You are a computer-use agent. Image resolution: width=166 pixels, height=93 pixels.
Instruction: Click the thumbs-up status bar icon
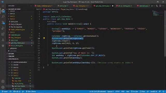(148, 91)
